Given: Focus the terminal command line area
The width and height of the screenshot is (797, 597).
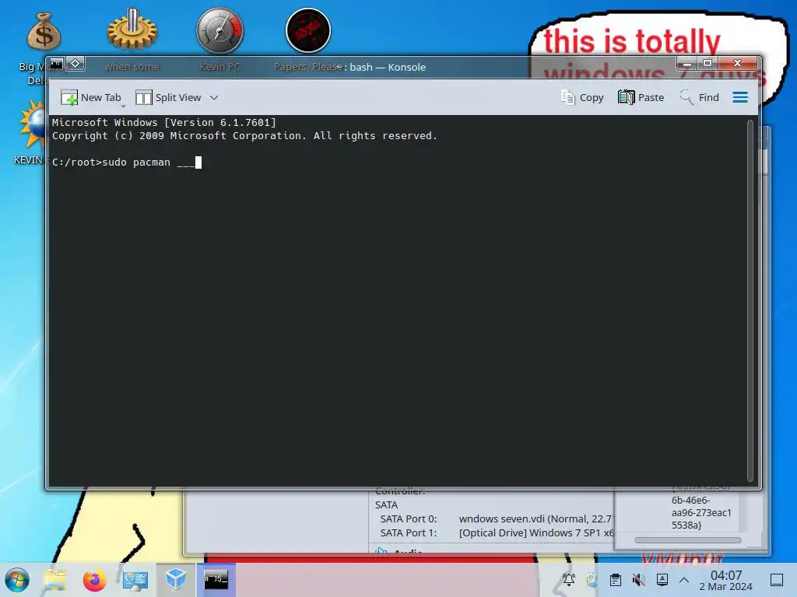Looking at the screenshot, I should point(398,299).
